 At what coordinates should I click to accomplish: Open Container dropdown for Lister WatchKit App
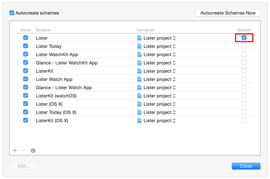[x=156, y=55]
